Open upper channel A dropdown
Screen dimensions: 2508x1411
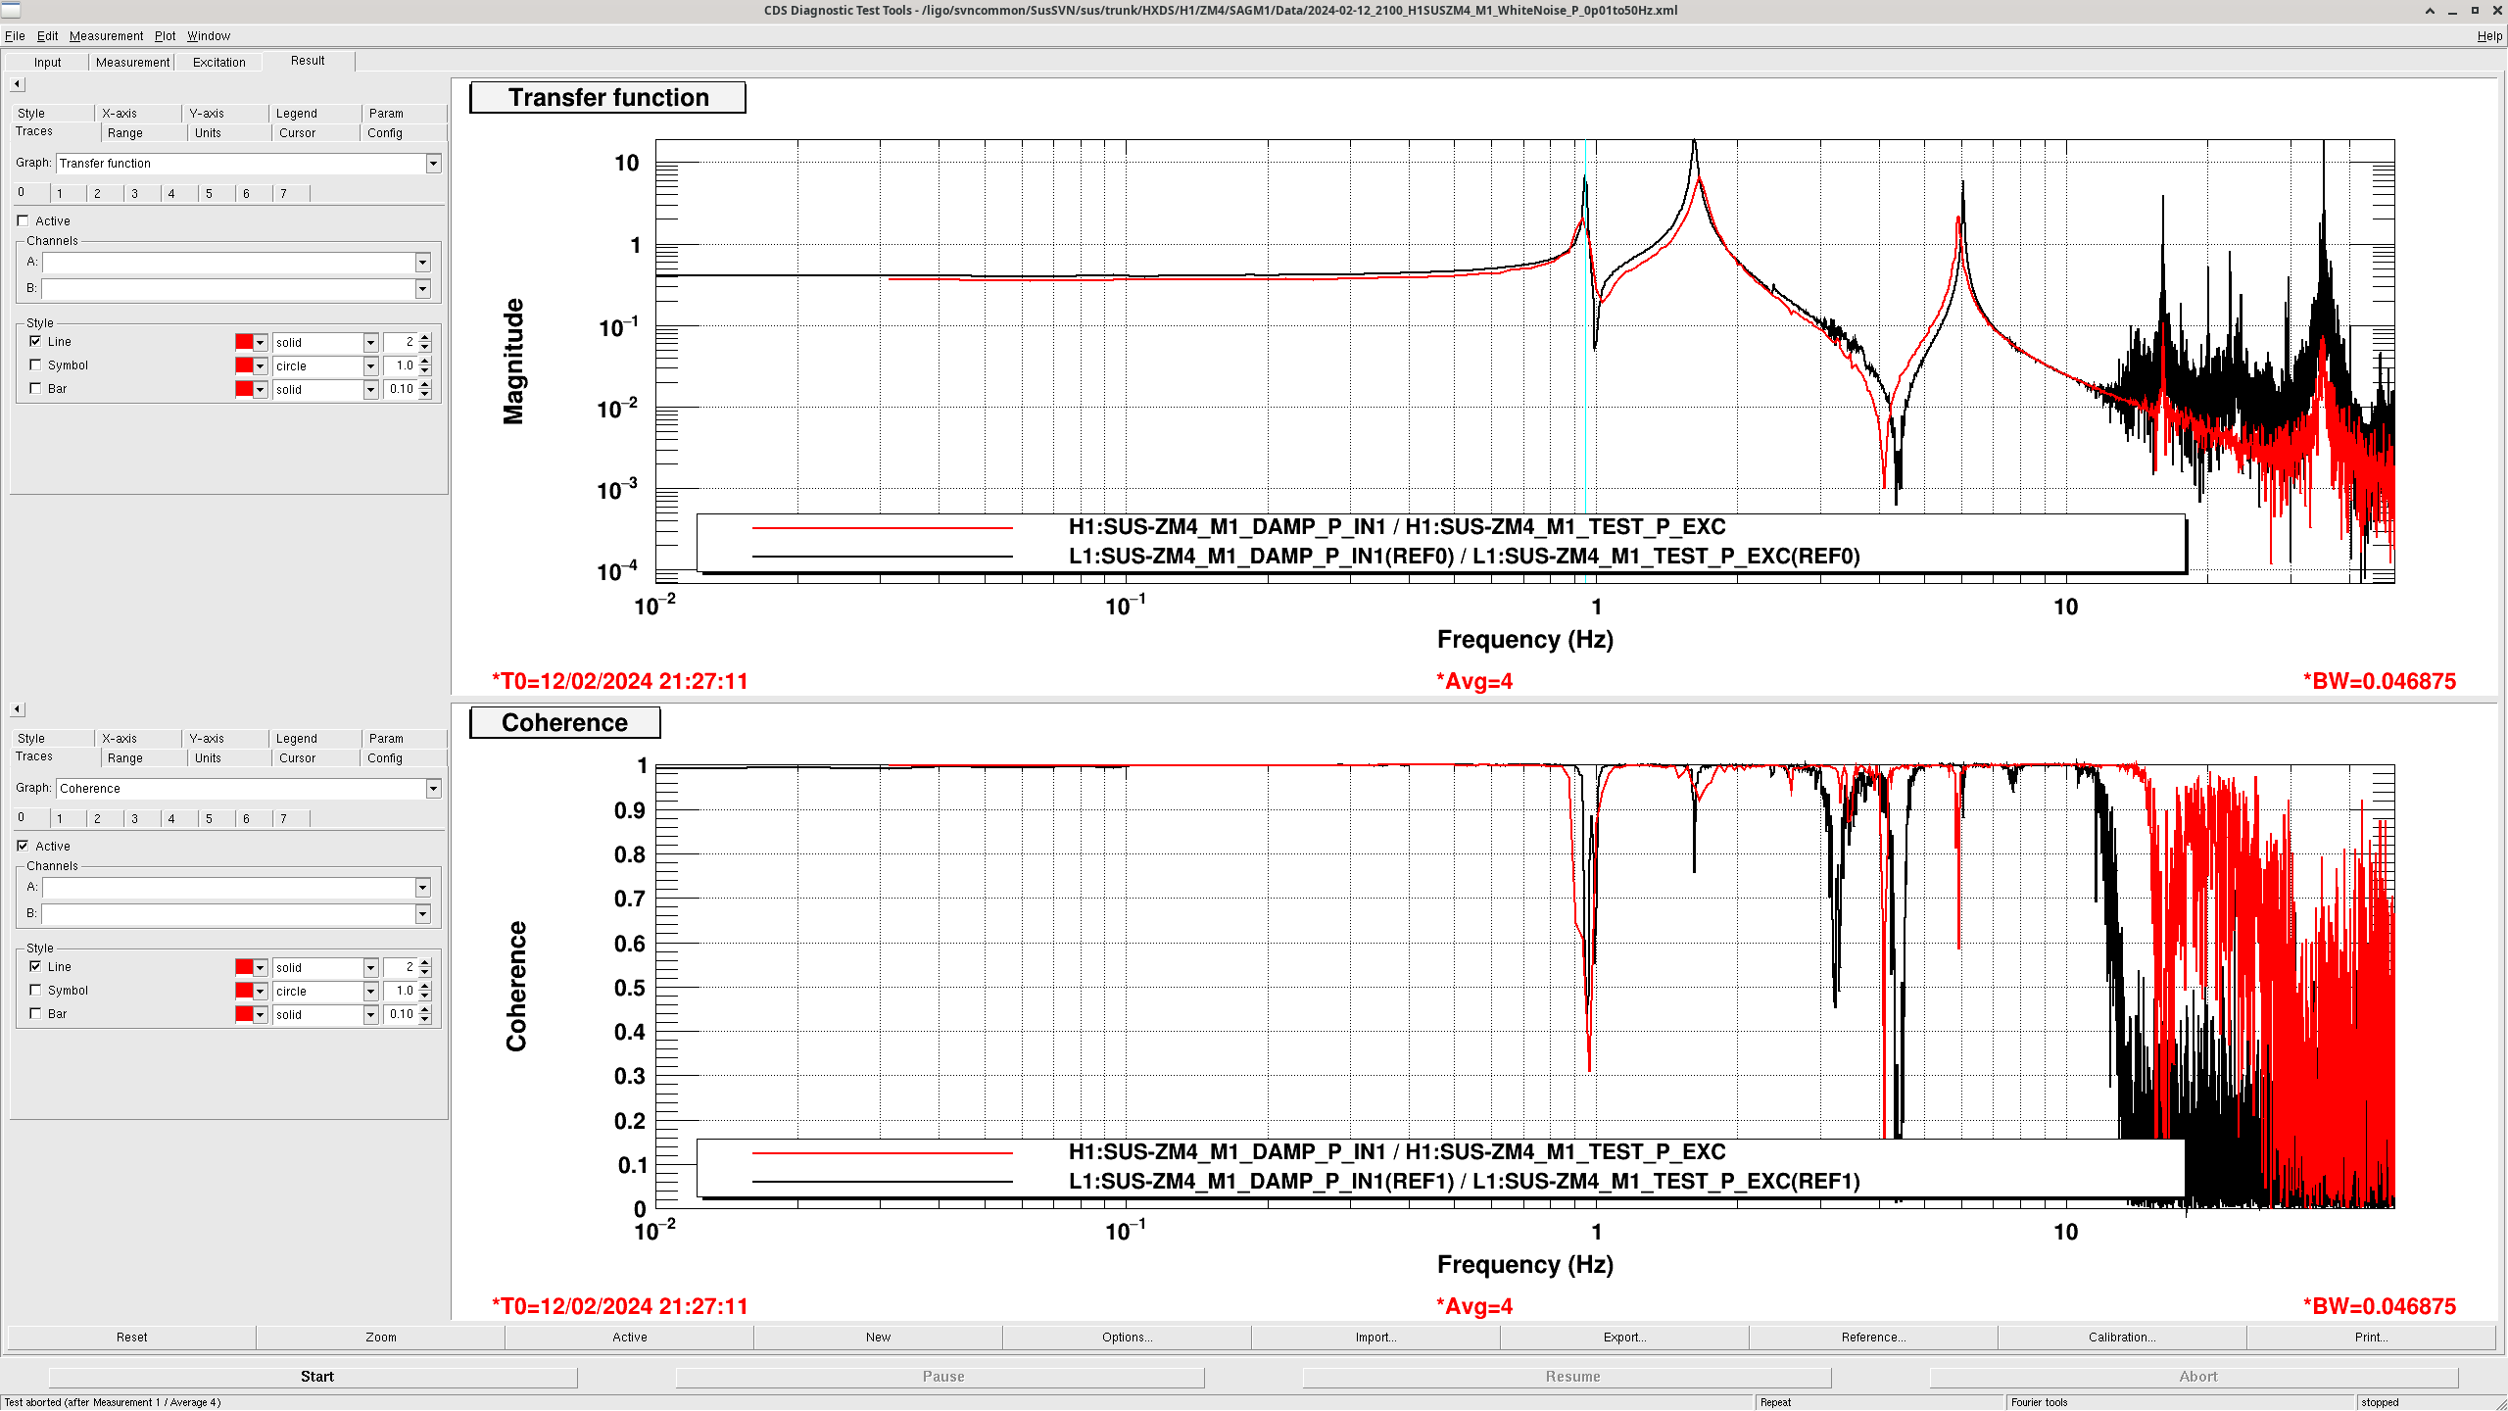tap(422, 263)
